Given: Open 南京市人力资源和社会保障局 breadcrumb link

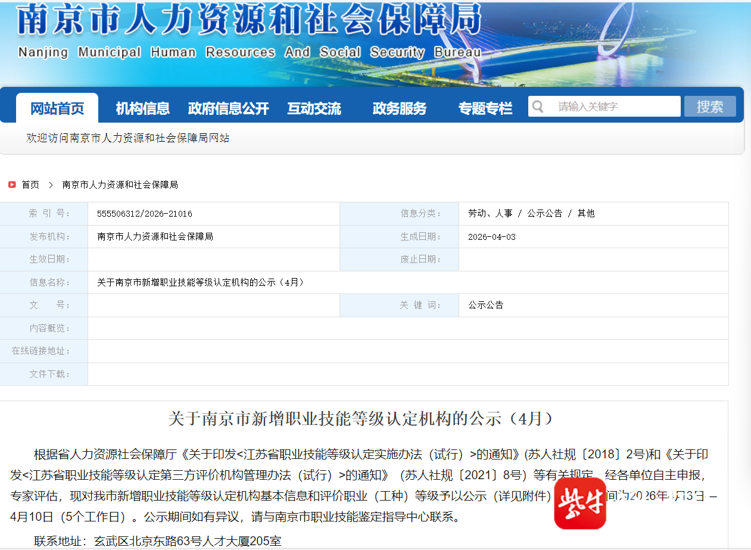Looking at the screenshot, I should [120, 185].
